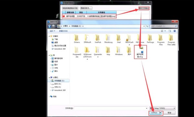Click the Open (O) button

click(x=154, y=113)
